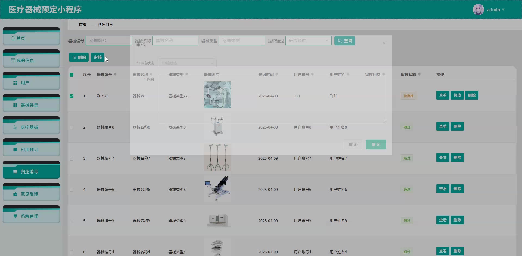The width and height of the screenshot is (522, 256).
Task: Click the admin avatar picture
Action: [x=478, y=9]
